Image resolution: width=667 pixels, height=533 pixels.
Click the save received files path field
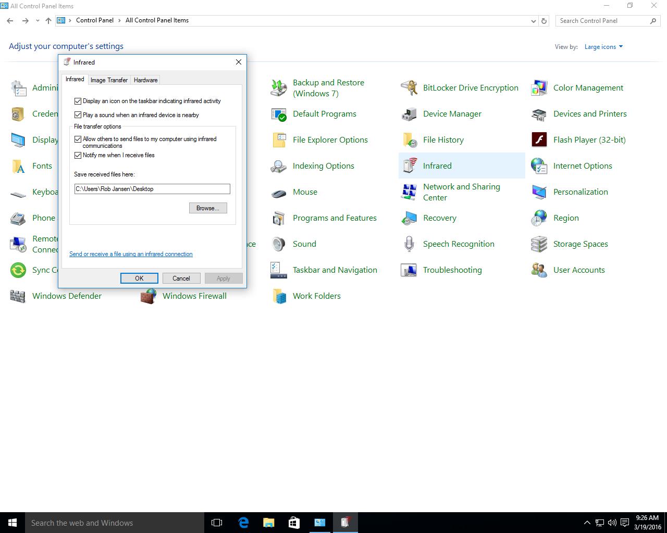pyautogui.click(x=152, y=189)
